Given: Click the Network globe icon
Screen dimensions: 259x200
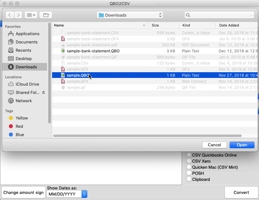Looking at the screenshot, I should coord(11,101).
